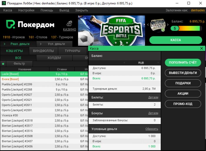This screenshot has width=206, height=151.
Task: Click the ВЫВЕСТИ ДЕНЬГИ button
Action: coord(183,73)
